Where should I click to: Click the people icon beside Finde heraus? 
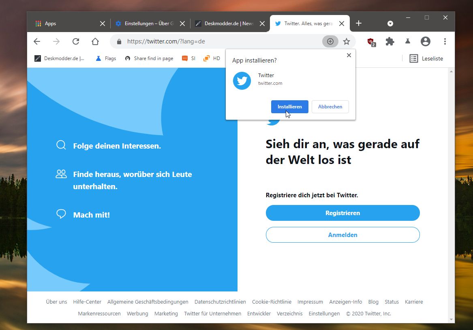coord(61,174)
